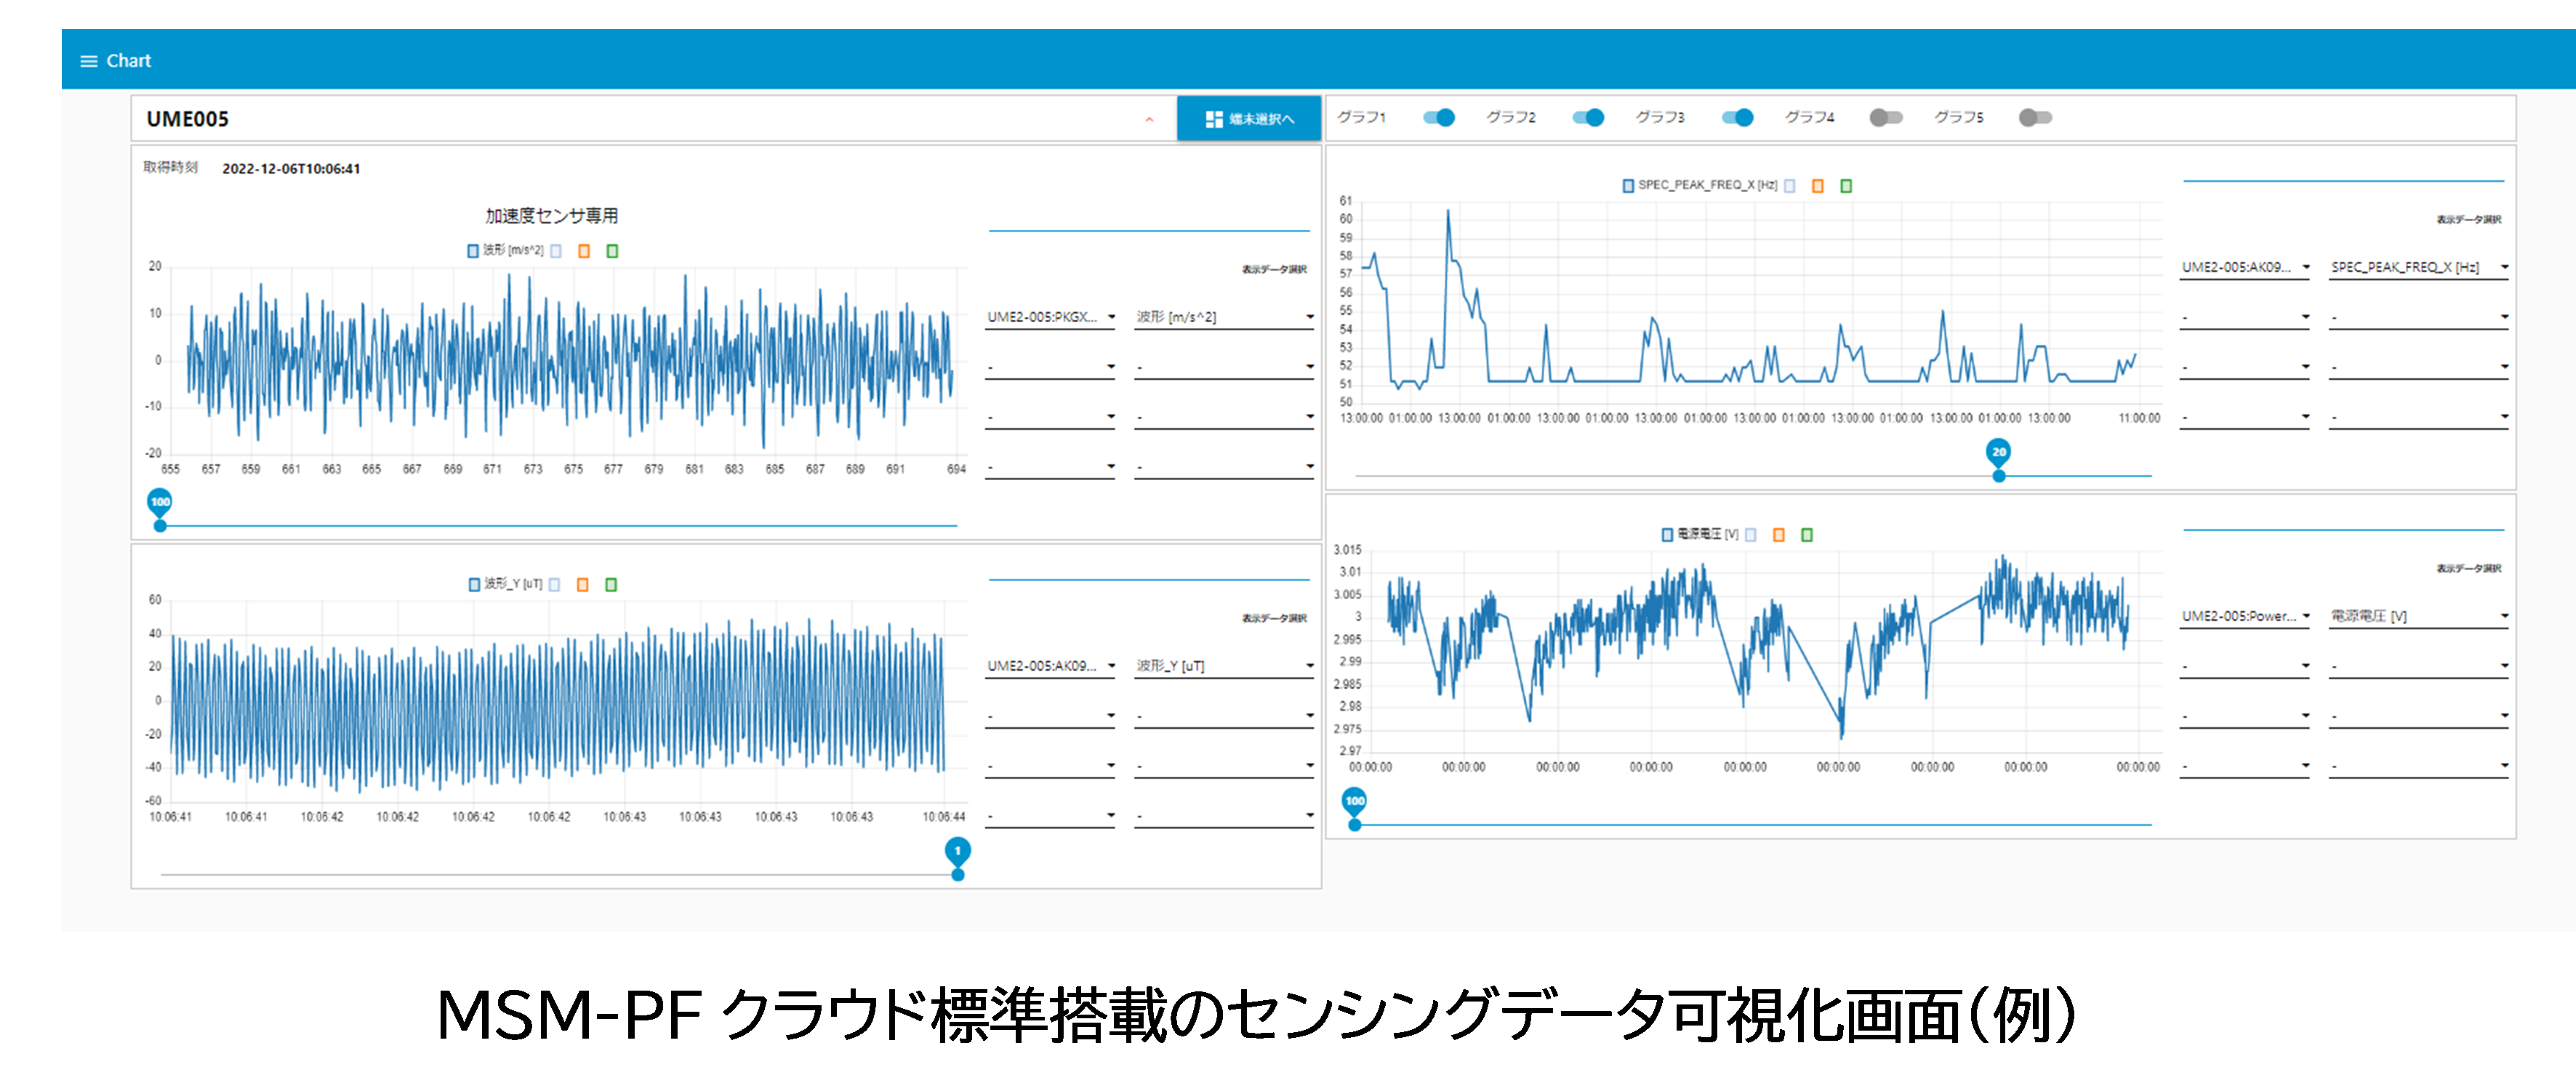
Task: Enable the グラフ4 switch
Action: 1886,118
